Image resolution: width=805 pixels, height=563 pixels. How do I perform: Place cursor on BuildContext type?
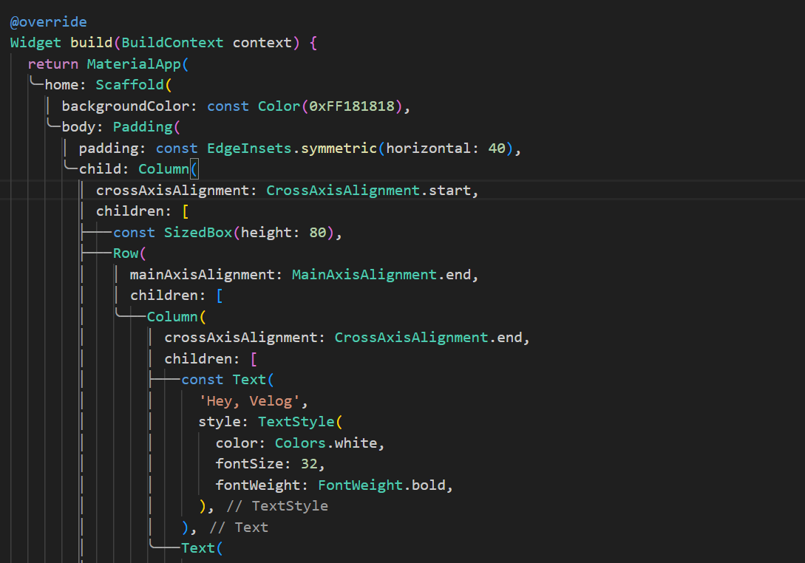tap(172, 43)
